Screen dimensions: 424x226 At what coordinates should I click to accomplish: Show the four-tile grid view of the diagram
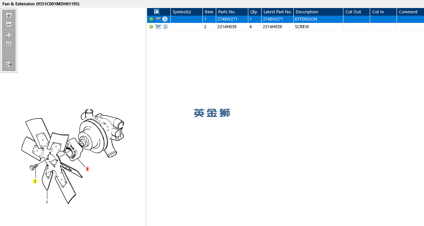pos(9,35)
